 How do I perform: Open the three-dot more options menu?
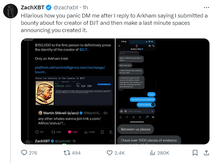[206, 8]
